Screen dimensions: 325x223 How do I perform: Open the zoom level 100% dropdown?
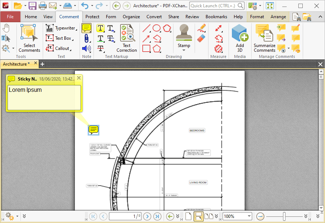pyautogui.click(x=249, y=216)
